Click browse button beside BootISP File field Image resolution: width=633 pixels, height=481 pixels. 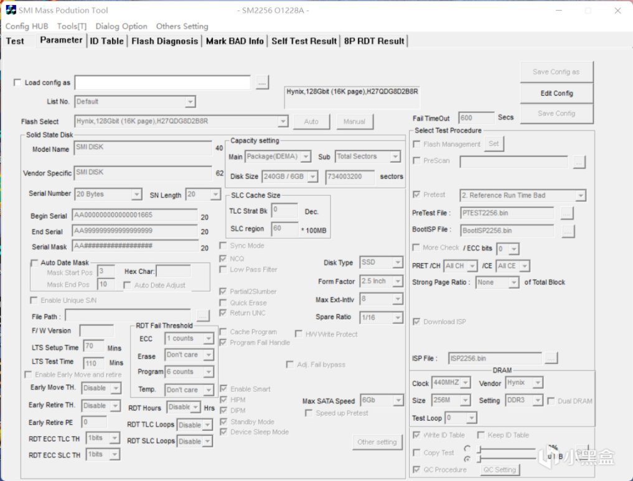[568, 231]
